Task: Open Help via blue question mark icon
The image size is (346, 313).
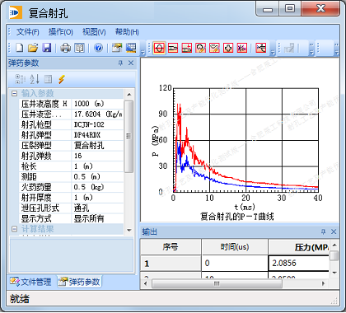Action: (98, 48)
